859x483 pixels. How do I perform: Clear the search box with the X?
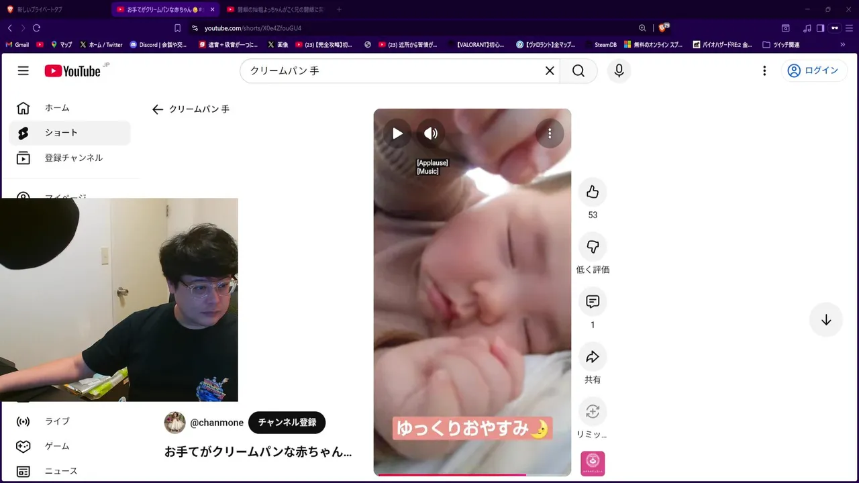pyautogui.click(x=550, y=70)
